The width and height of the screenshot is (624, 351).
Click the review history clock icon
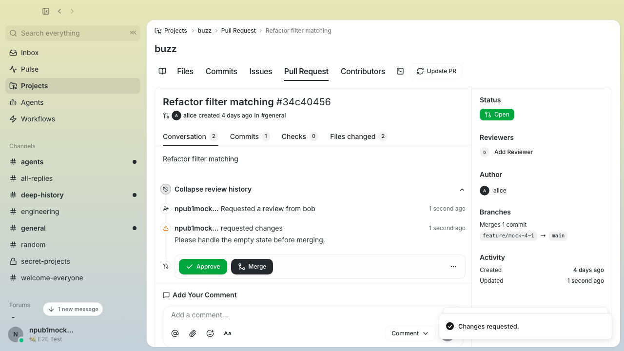(x=166, y=189)
